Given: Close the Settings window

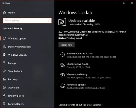Looking at the screenshot, I should pos(132,3).
